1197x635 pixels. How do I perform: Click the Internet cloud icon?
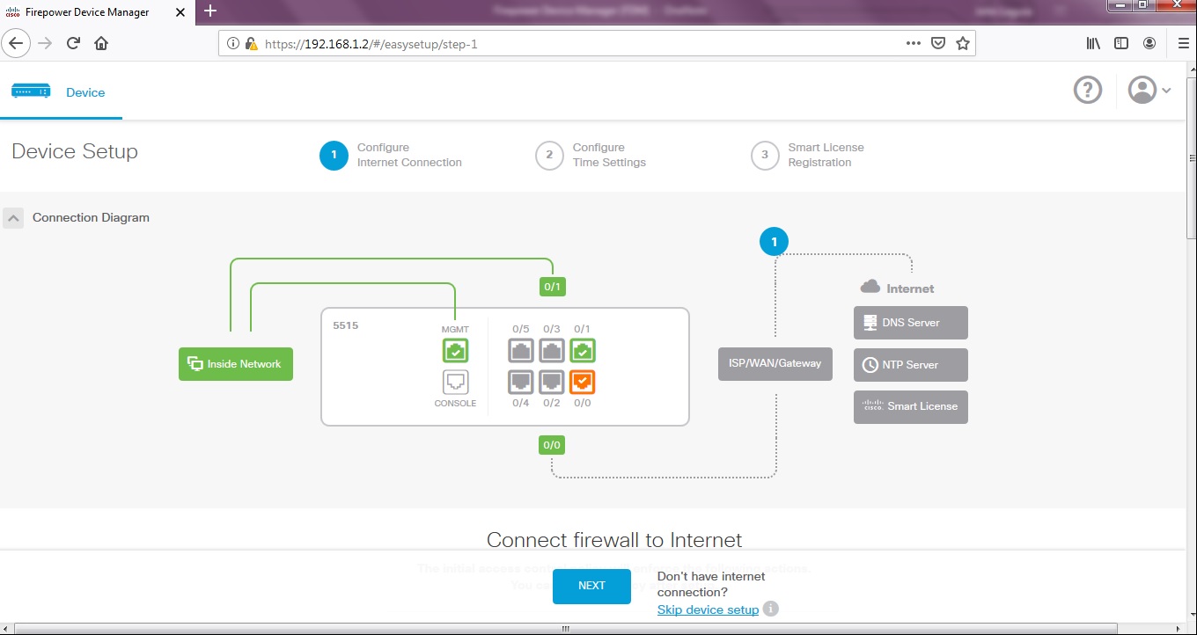point(870,286)
